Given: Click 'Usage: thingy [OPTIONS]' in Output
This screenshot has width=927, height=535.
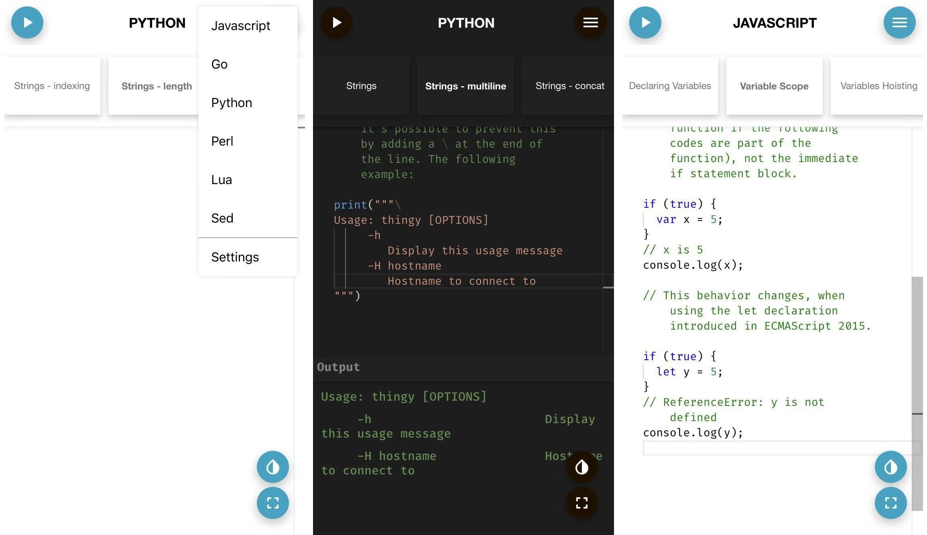Looking at the screenshot, I should pyautogui.click(x=404, y=396).
